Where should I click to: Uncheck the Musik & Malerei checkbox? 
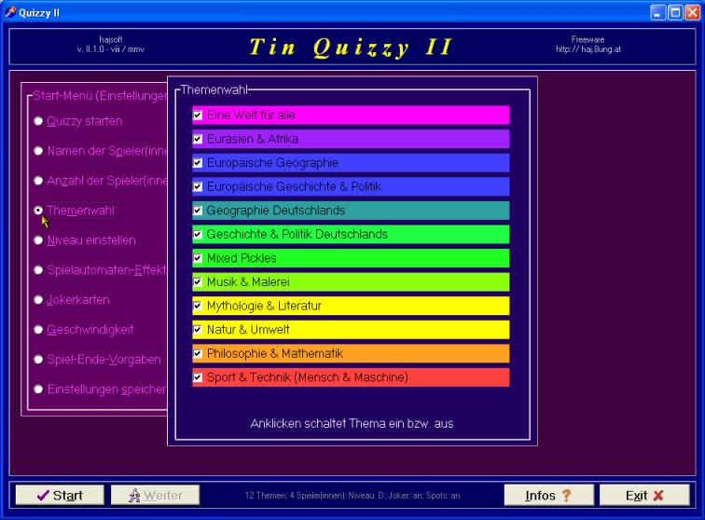pyautogui.click(x=198, y=281)
